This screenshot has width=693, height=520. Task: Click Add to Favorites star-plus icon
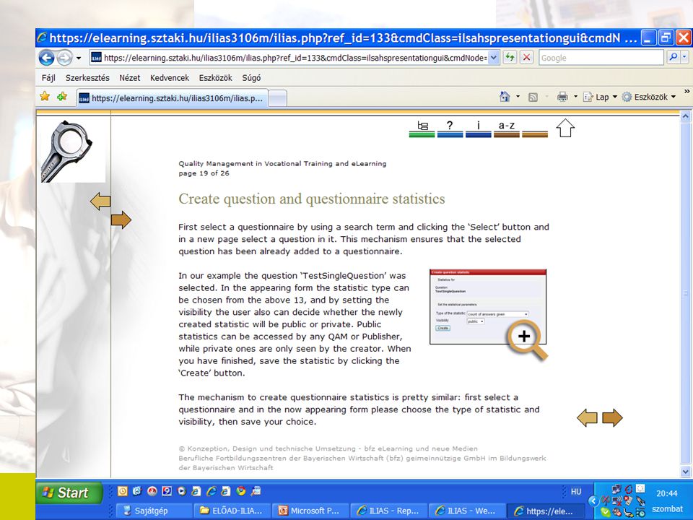click(x=62, y=96)
